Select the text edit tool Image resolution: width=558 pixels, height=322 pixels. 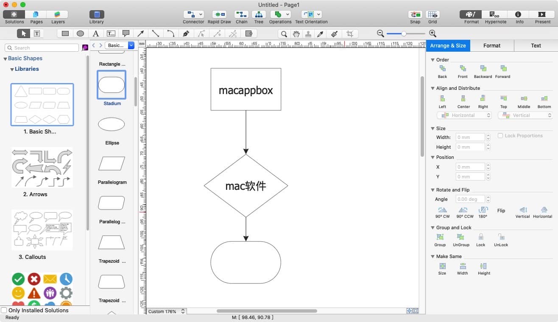point(36,33)
